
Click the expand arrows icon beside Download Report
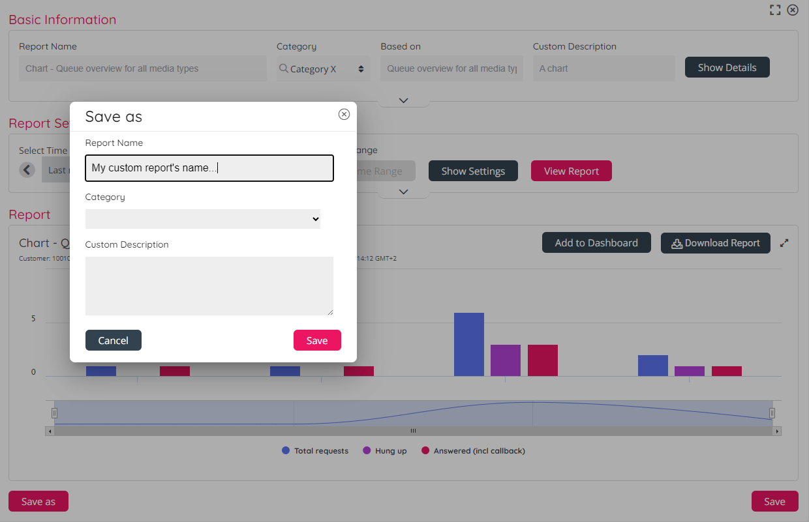coord(784,243)
